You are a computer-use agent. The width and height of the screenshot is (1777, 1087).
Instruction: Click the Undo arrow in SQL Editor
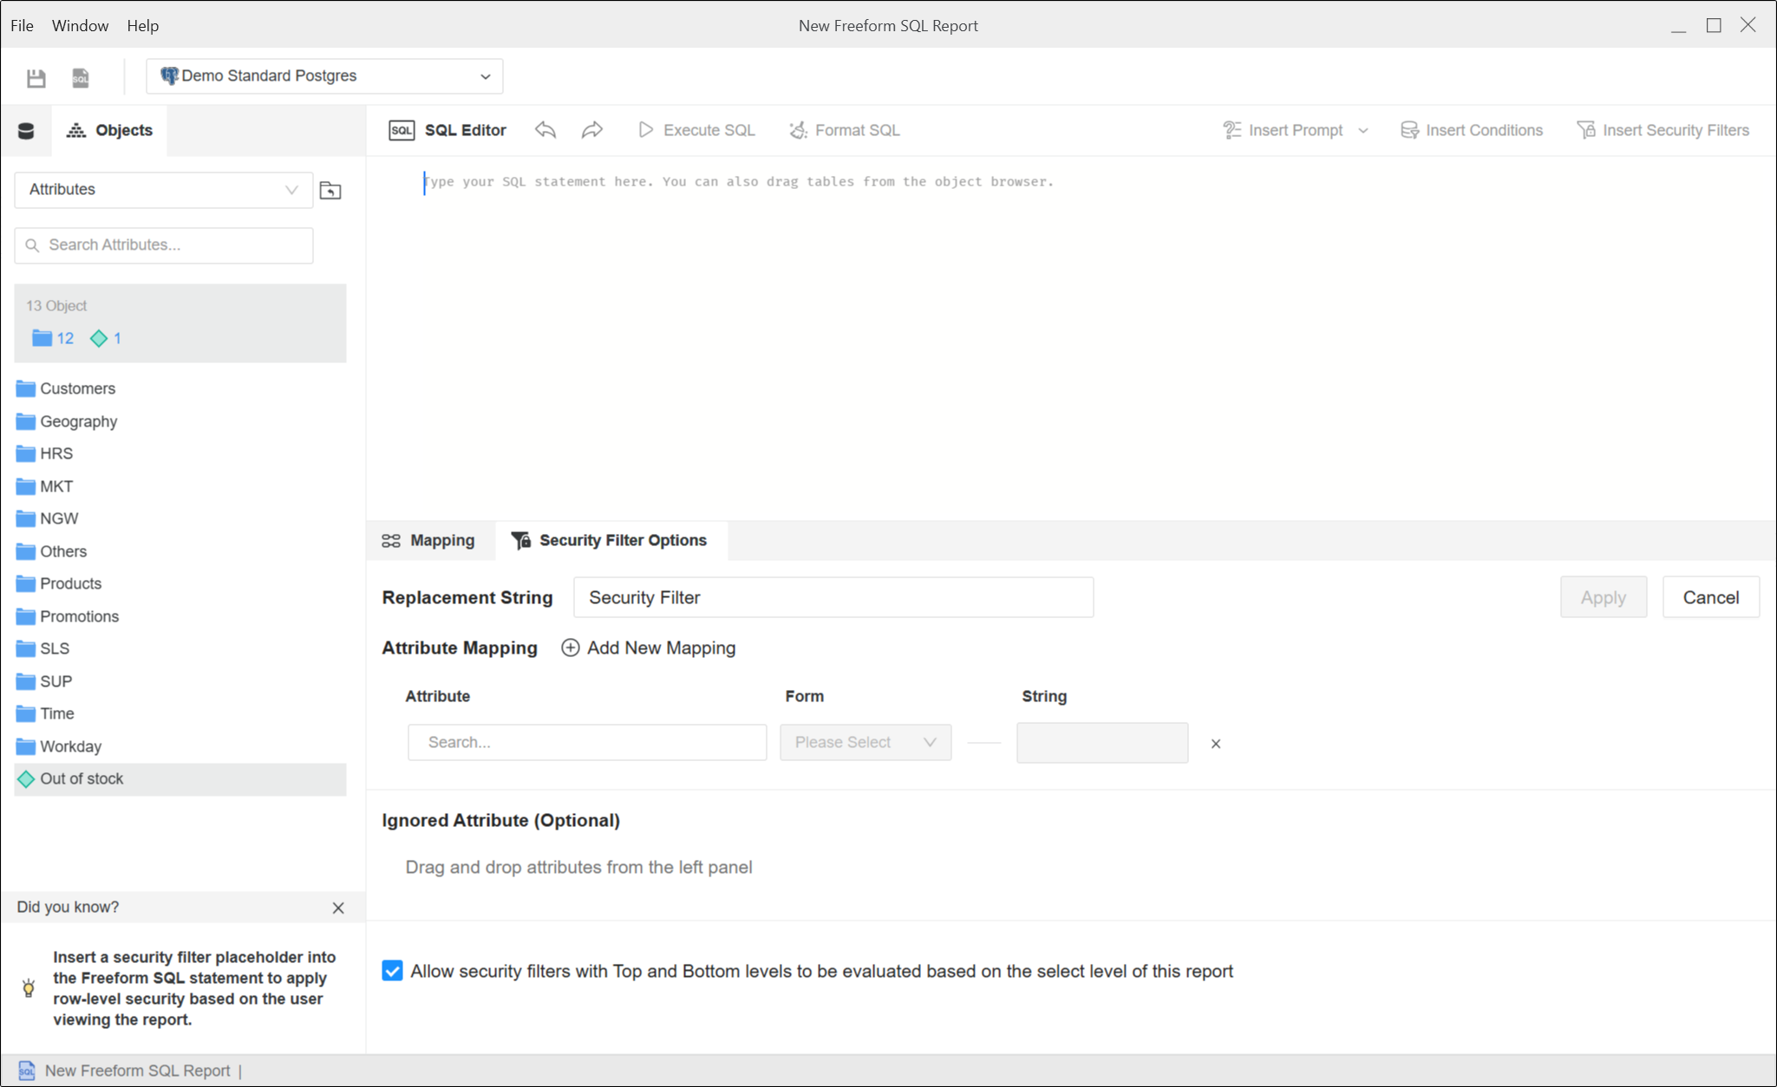(x=546, y=130)
